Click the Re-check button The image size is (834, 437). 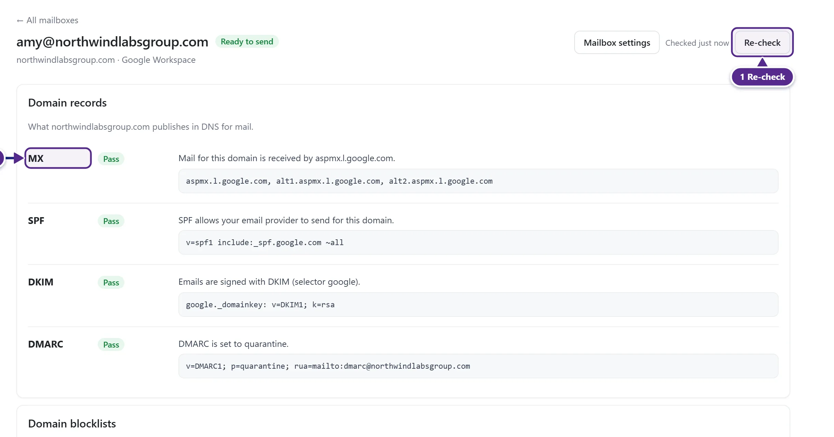click(762, 43)
